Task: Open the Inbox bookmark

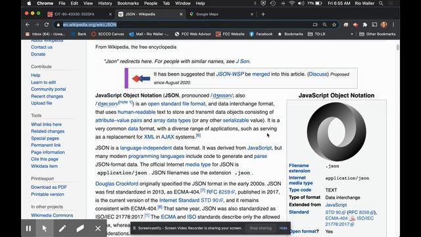Action: pyautogui.click(x=45, y=34)
